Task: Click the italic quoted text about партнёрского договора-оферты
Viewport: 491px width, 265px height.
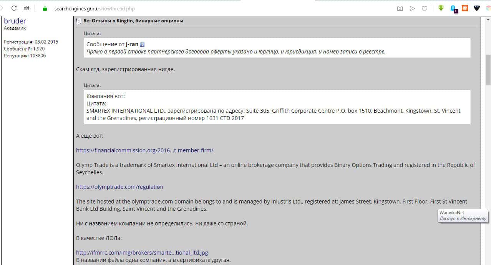Action: [x=236, y=52]
